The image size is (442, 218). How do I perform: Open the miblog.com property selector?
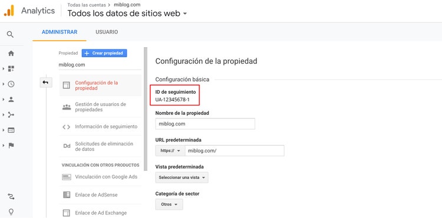pos(100,65)
